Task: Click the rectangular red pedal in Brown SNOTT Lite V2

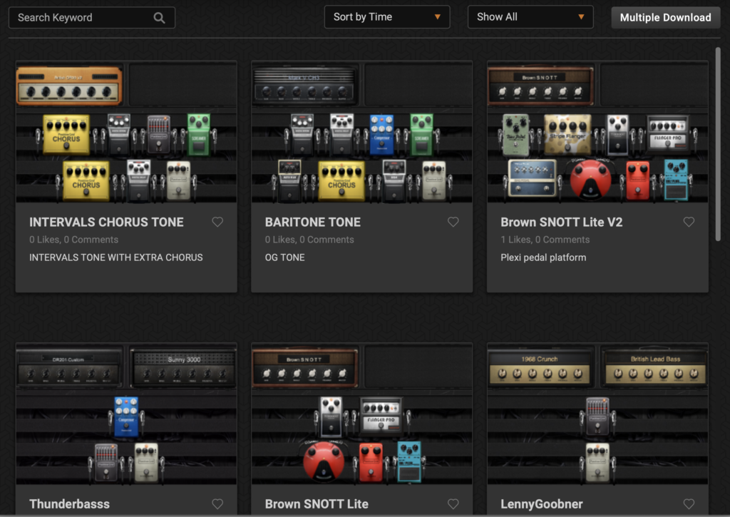Action: coord(638,180)
